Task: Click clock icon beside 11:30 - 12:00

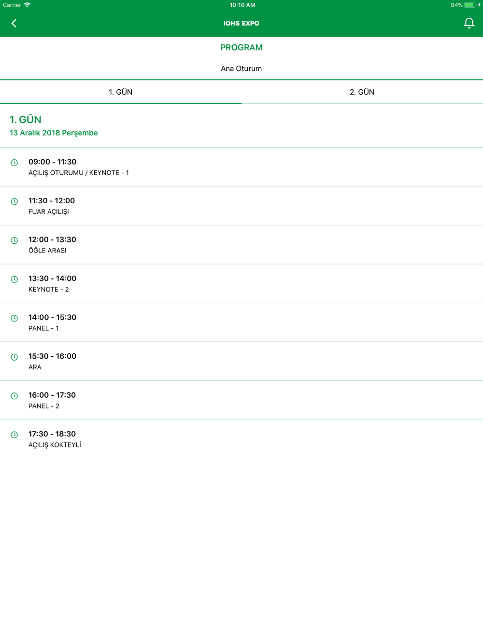Action: coord(14,201)
